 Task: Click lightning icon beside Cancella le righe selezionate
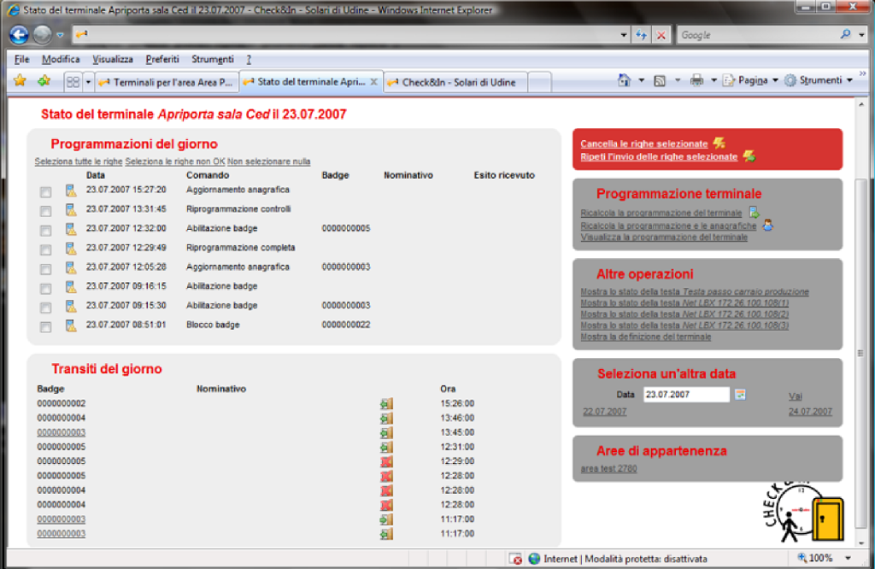coord(719,143)
